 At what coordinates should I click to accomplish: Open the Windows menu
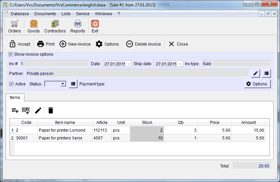103,14
